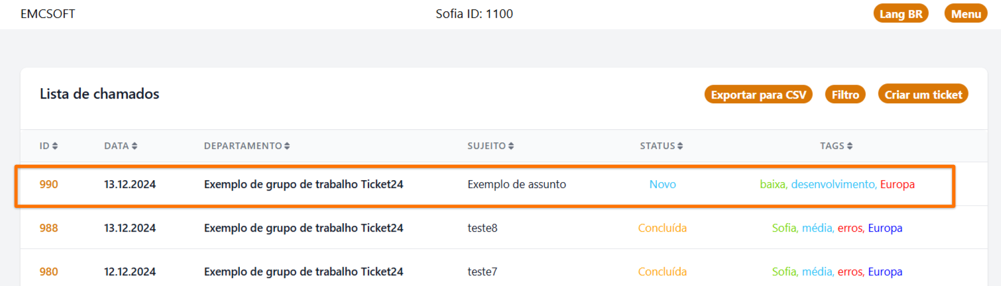Sort by SUJEITO column sort icon
Viewport: 1001px width, 286px height.
pos(511,146)
